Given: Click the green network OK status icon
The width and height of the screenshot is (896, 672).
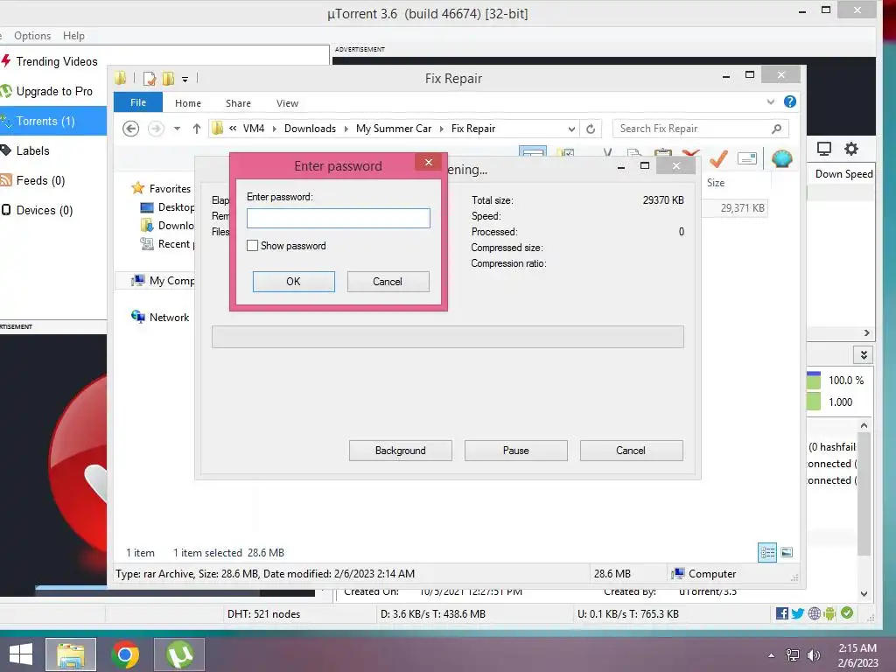Looking at the screenshot, I should coord(847,612).
